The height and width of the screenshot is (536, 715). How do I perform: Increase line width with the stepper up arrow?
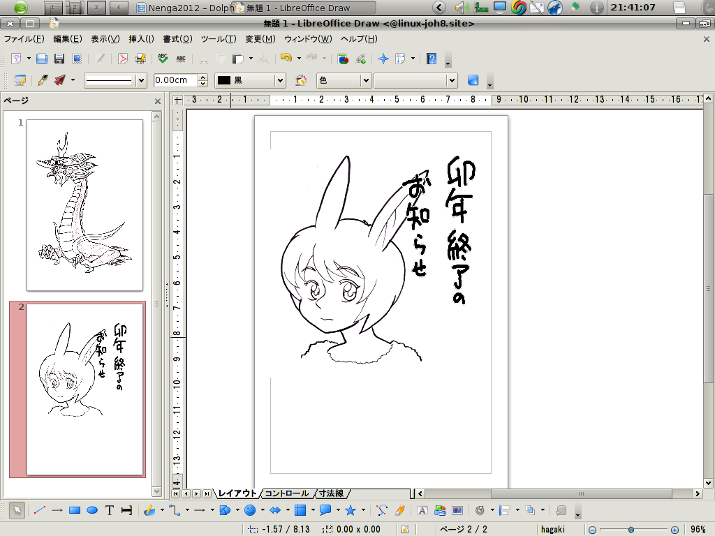click(x=203, y=77)
